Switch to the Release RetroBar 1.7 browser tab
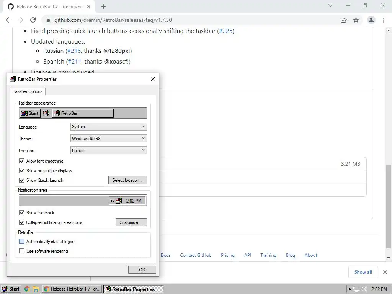This screenshot has width=392, height=294. click(x=49, y=7)
